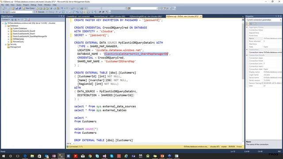Select the System Databases folder label
The image size is (283, 159).
(x=20, y=28)
